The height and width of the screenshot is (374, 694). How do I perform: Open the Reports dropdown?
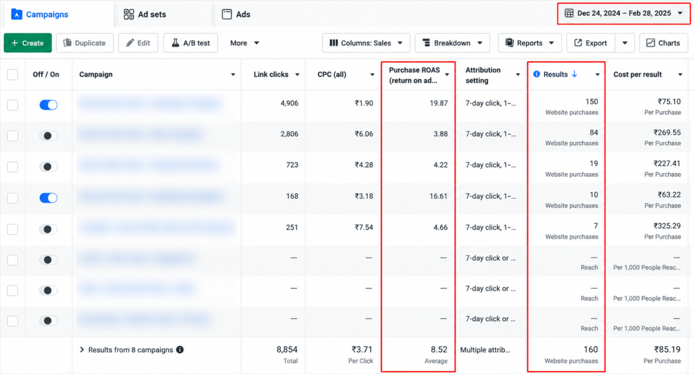(529, 43)
